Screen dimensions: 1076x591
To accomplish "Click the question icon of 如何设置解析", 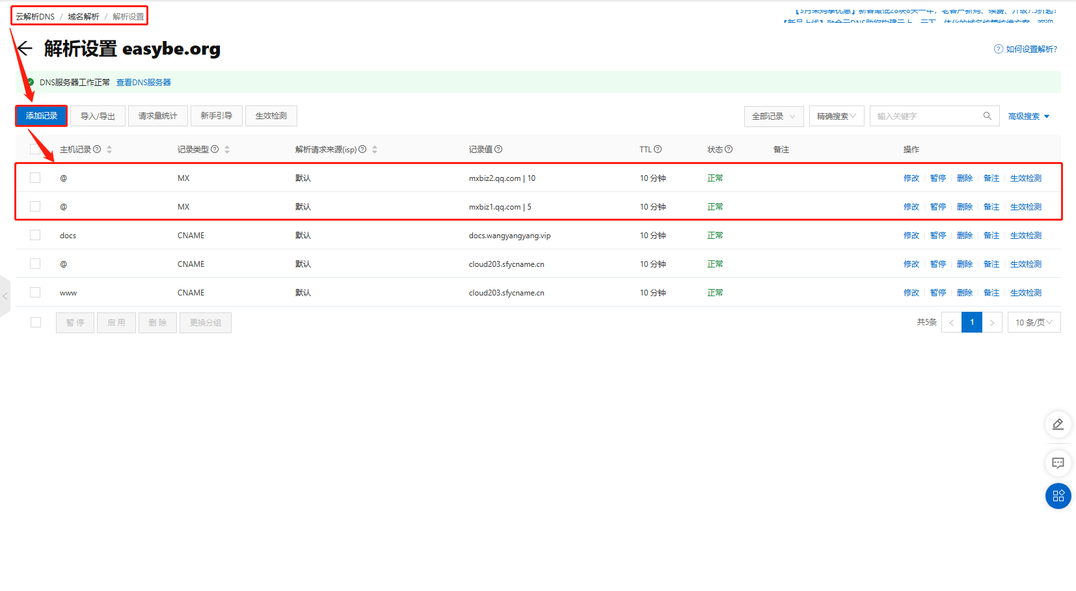I will 998,49.
